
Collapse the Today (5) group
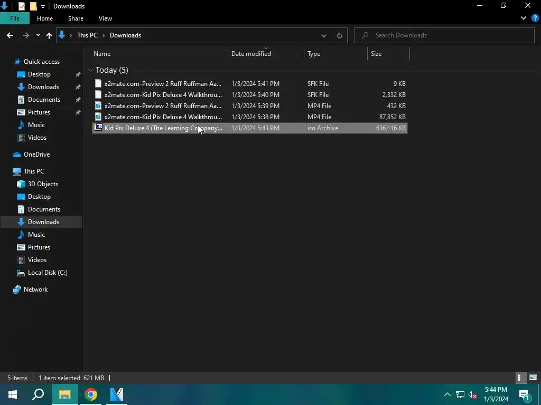[90, 70]
